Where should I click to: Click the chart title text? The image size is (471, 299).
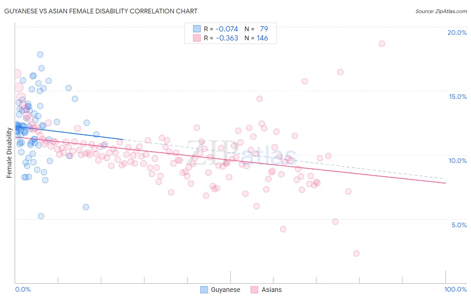pyautogui.click(x=101, y=11)
